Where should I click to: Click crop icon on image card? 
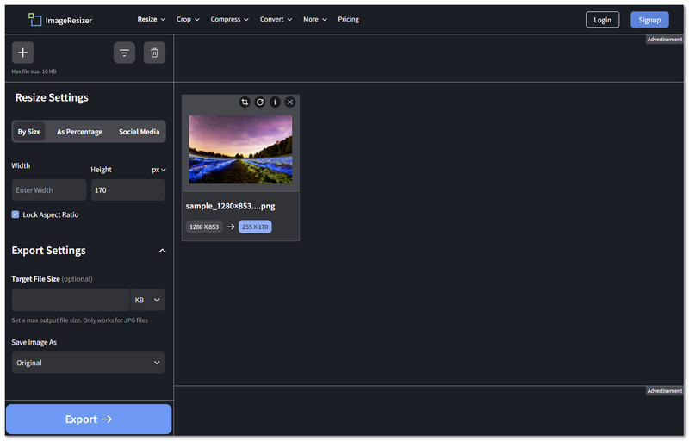(245, 102)
